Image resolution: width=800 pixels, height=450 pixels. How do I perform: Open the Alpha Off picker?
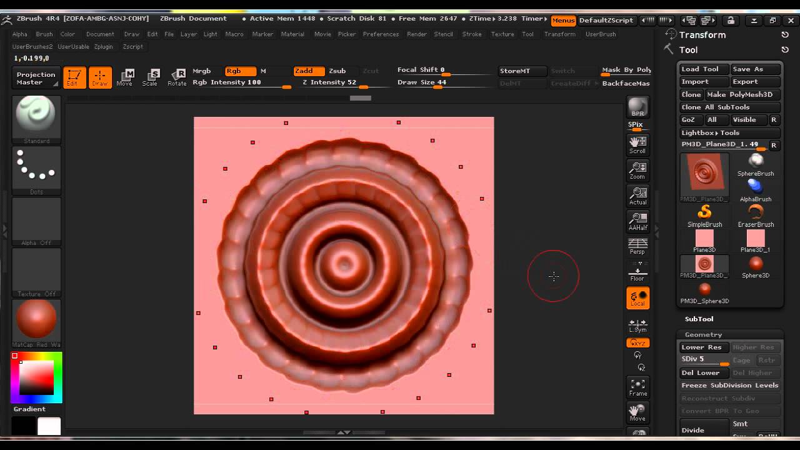click(36, 222)
